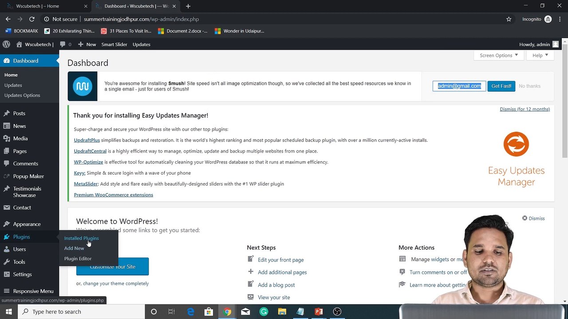Dismiss the Welcome to WordPress panel
The width and height of the screenshot is (568, 319).
pos(533,218)
